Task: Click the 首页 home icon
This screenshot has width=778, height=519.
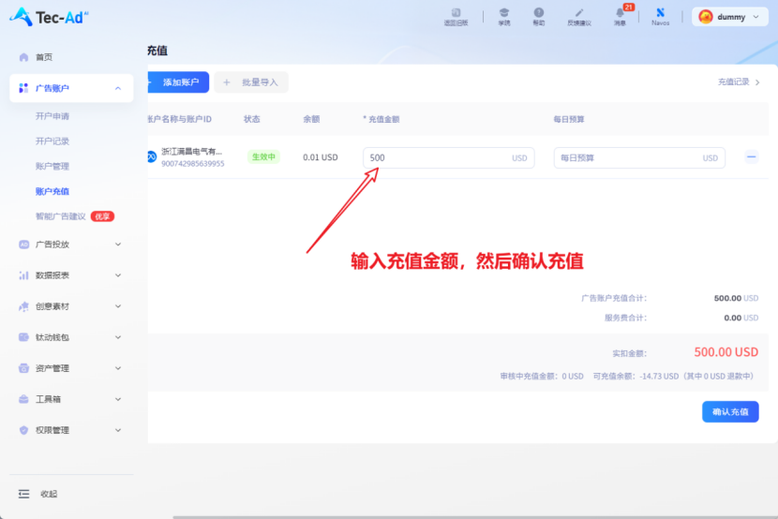Action: [23, 57]
